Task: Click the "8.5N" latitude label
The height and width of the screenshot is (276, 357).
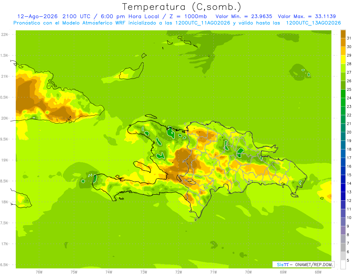Action: [x=4, y=181]
